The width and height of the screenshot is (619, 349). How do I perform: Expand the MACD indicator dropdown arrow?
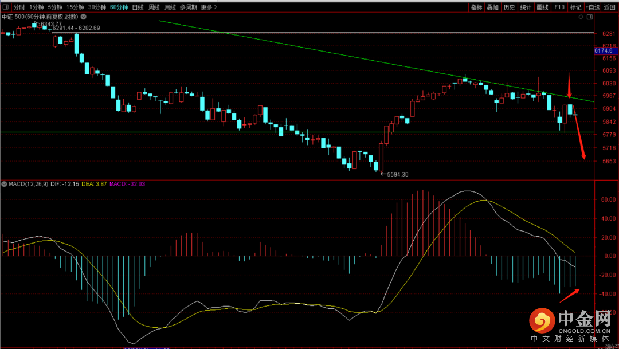[x=5, y=185]
